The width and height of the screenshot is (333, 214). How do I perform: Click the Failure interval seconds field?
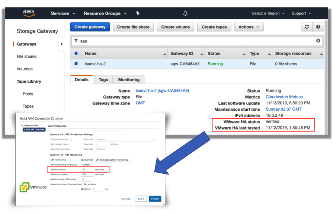tap(87, 170)
